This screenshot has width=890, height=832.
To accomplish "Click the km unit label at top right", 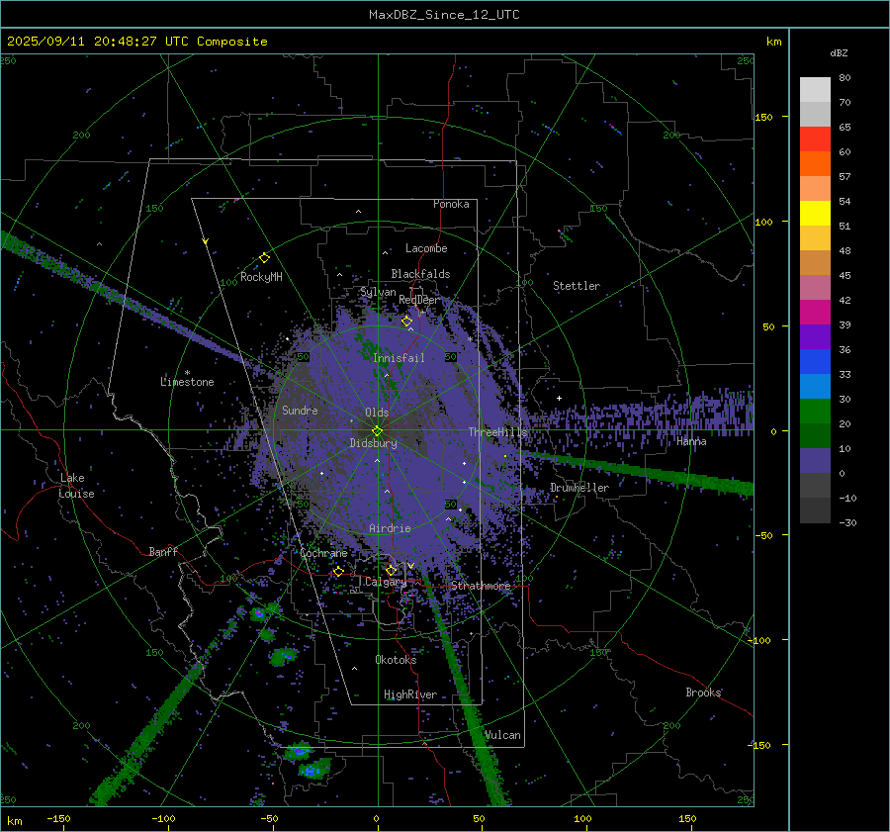I will (773, 42).
